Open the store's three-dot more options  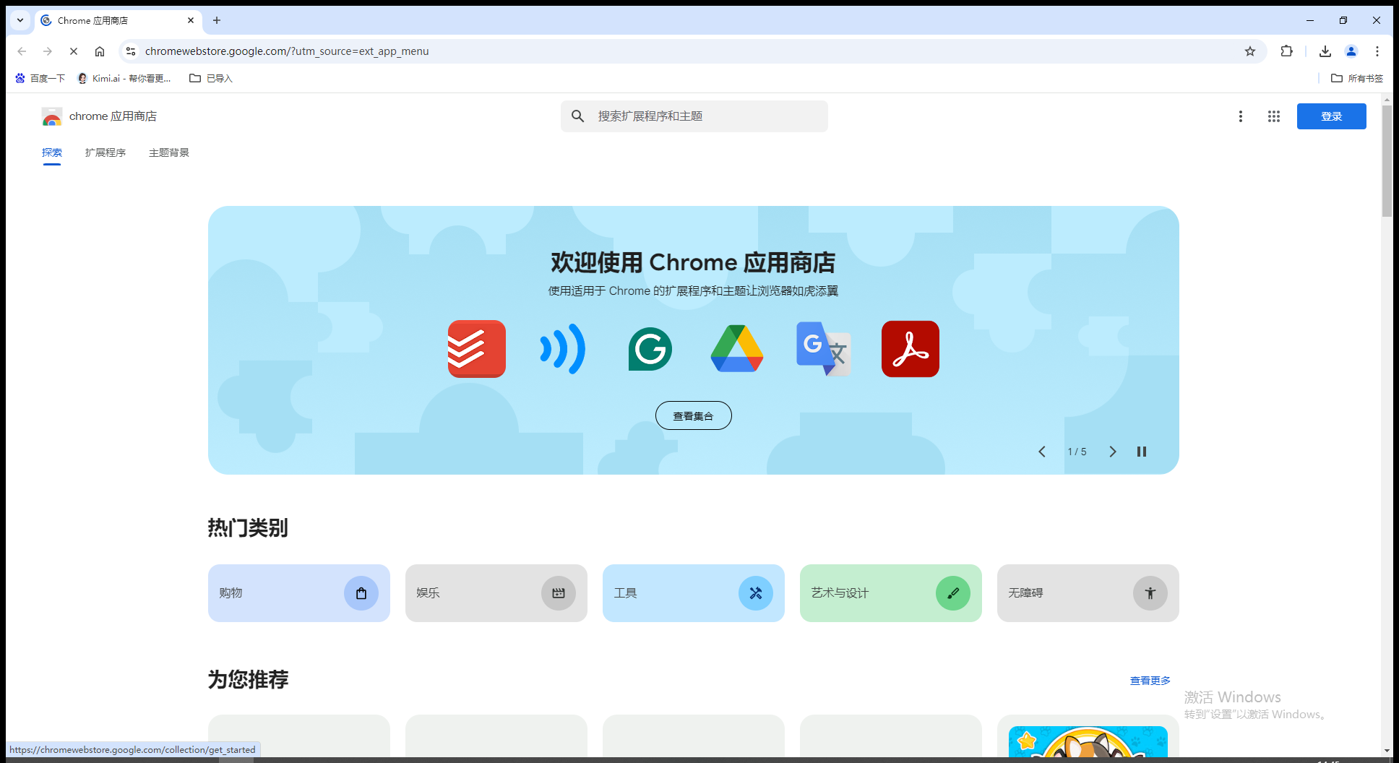click(x=1241, y=116)
